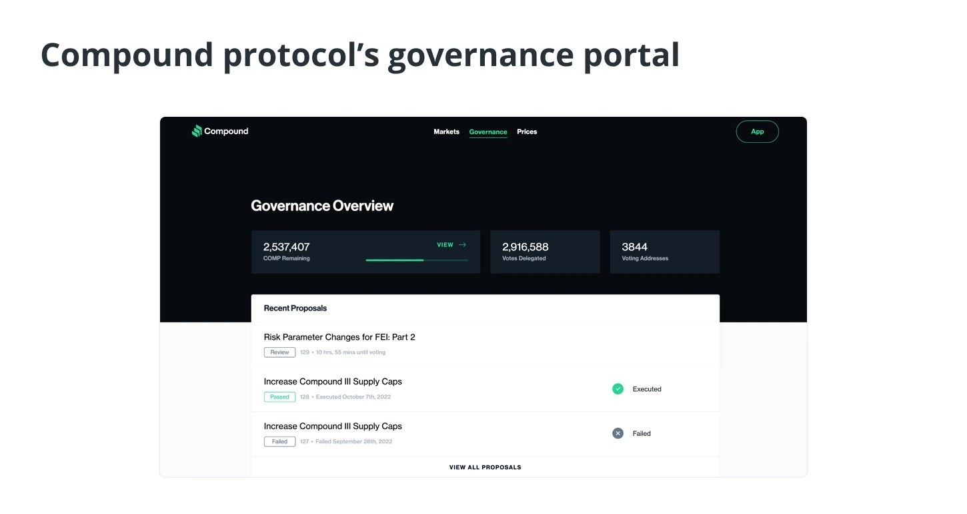Select the Governance tab
This screenshot has width=967, height=514.
(488, 132)
